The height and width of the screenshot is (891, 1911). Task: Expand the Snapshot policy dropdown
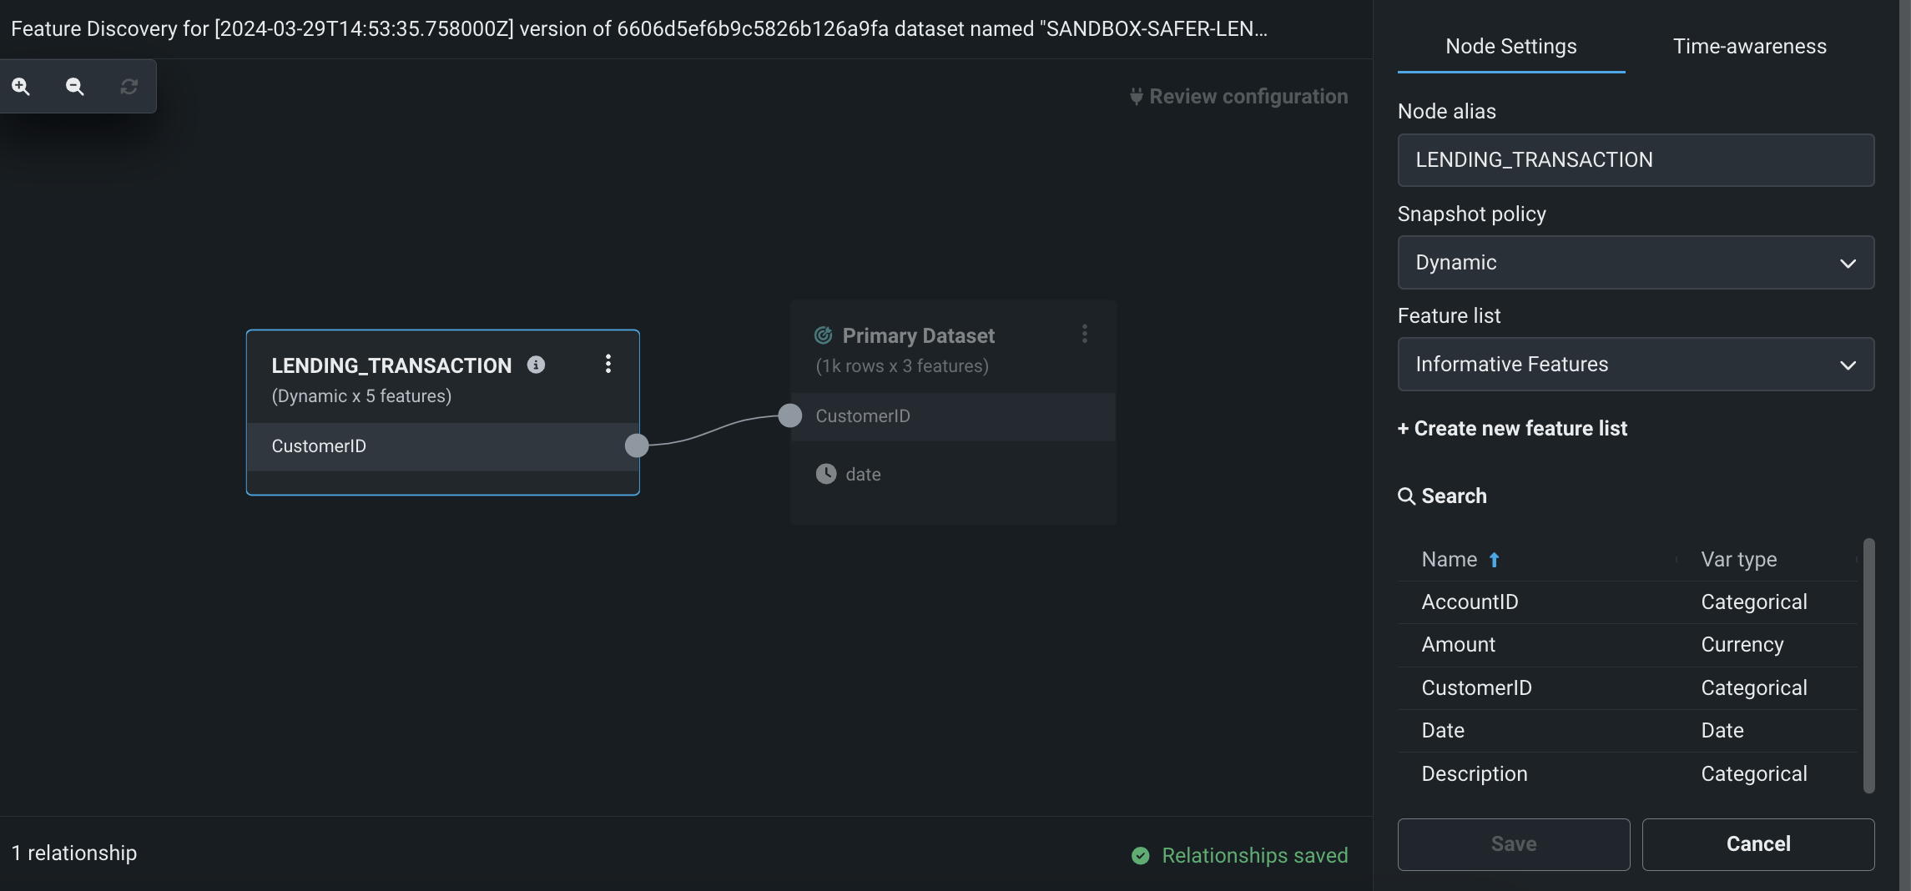click(1635, 263)
